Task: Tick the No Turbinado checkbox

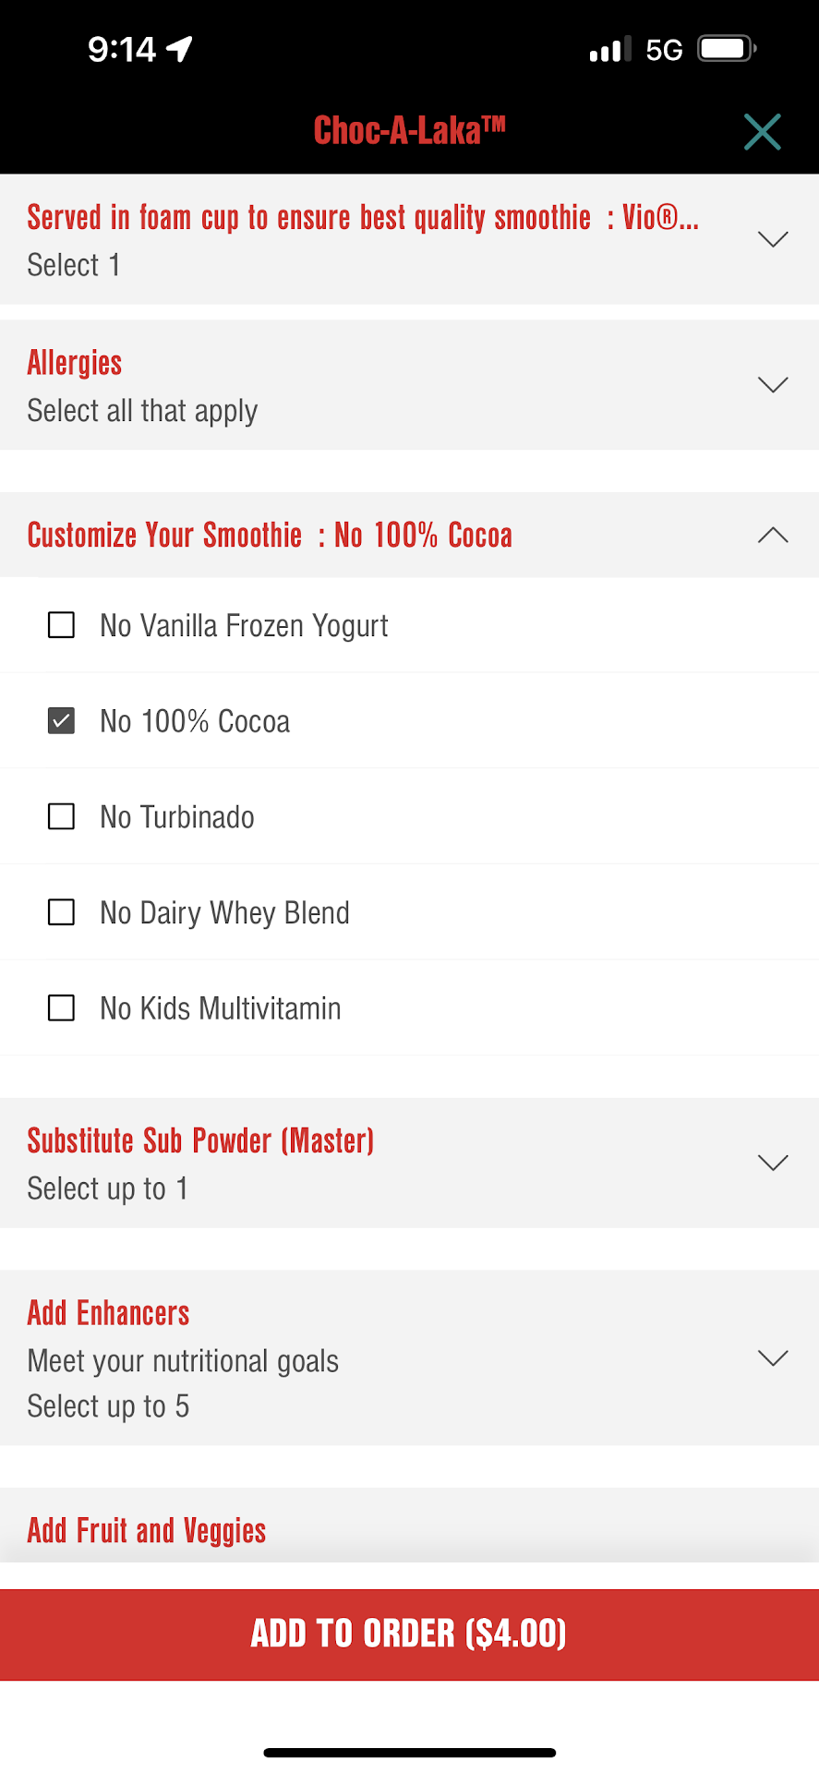Action: pos(62,816)
